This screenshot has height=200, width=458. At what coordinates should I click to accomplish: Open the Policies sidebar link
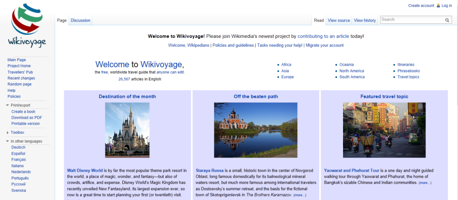(x=14, y=97)
